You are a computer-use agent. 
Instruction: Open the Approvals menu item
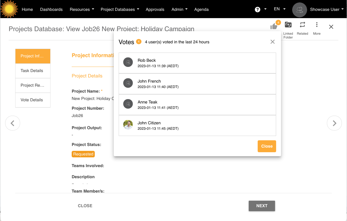pos(155,9)
